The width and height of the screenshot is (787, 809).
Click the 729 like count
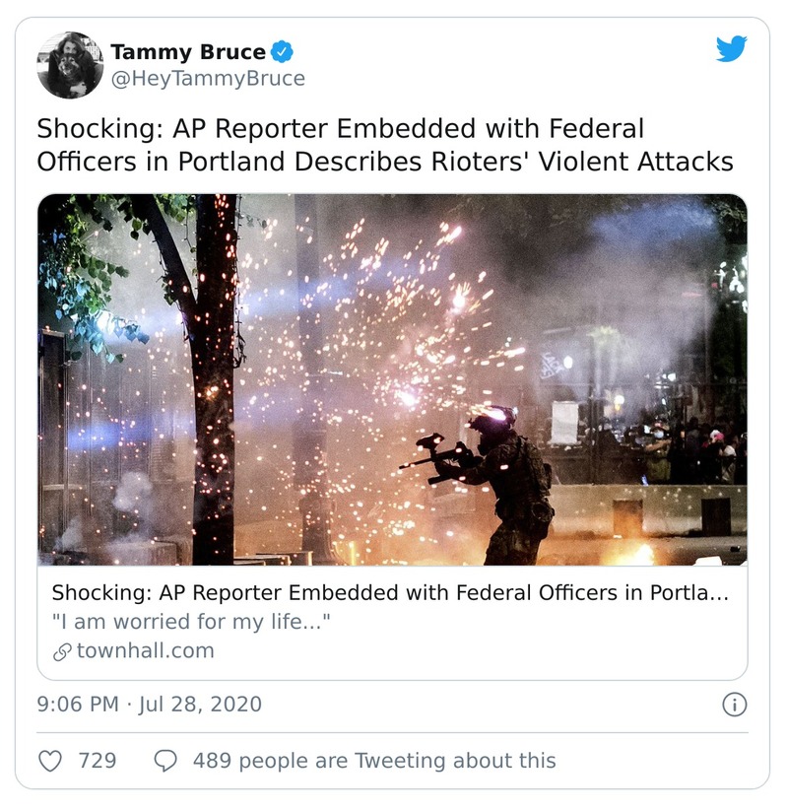77,756
